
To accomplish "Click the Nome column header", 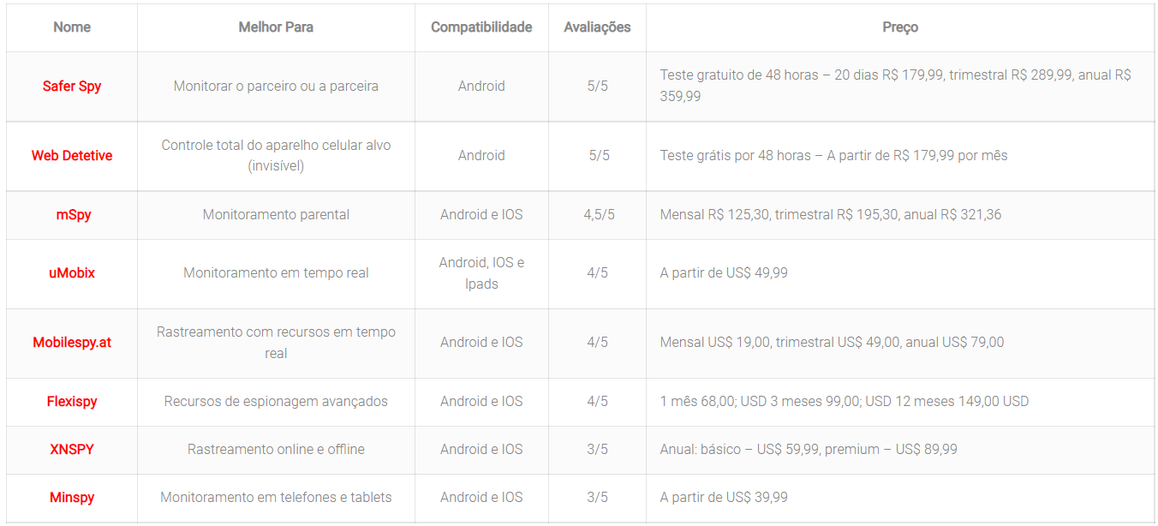I will point(72,27).
